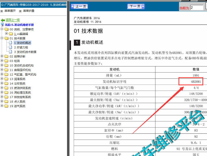Click folder icon of 17 排放控制系统

(6, 97)
